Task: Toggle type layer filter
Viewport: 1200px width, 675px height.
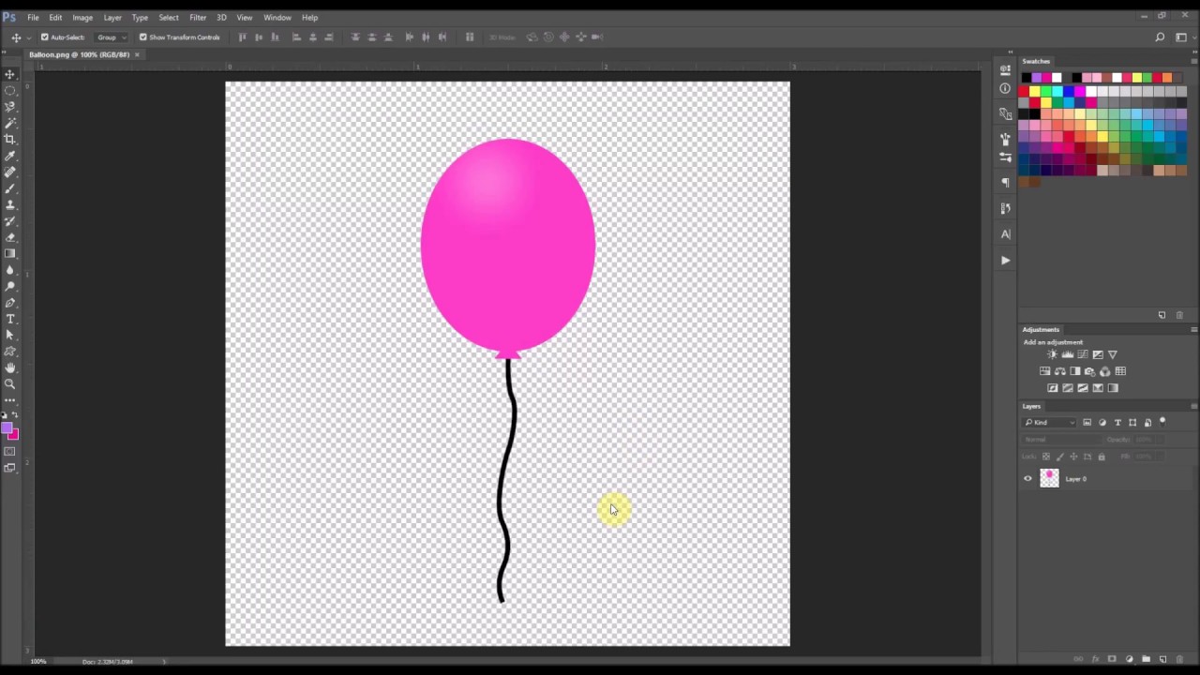Action: [1117, 423]
